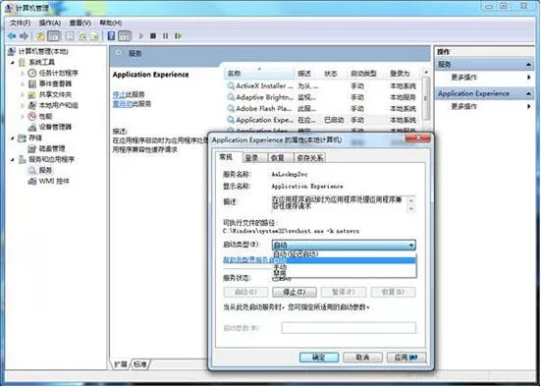Switch to the 扩展 view tab

tap(121, 364)
